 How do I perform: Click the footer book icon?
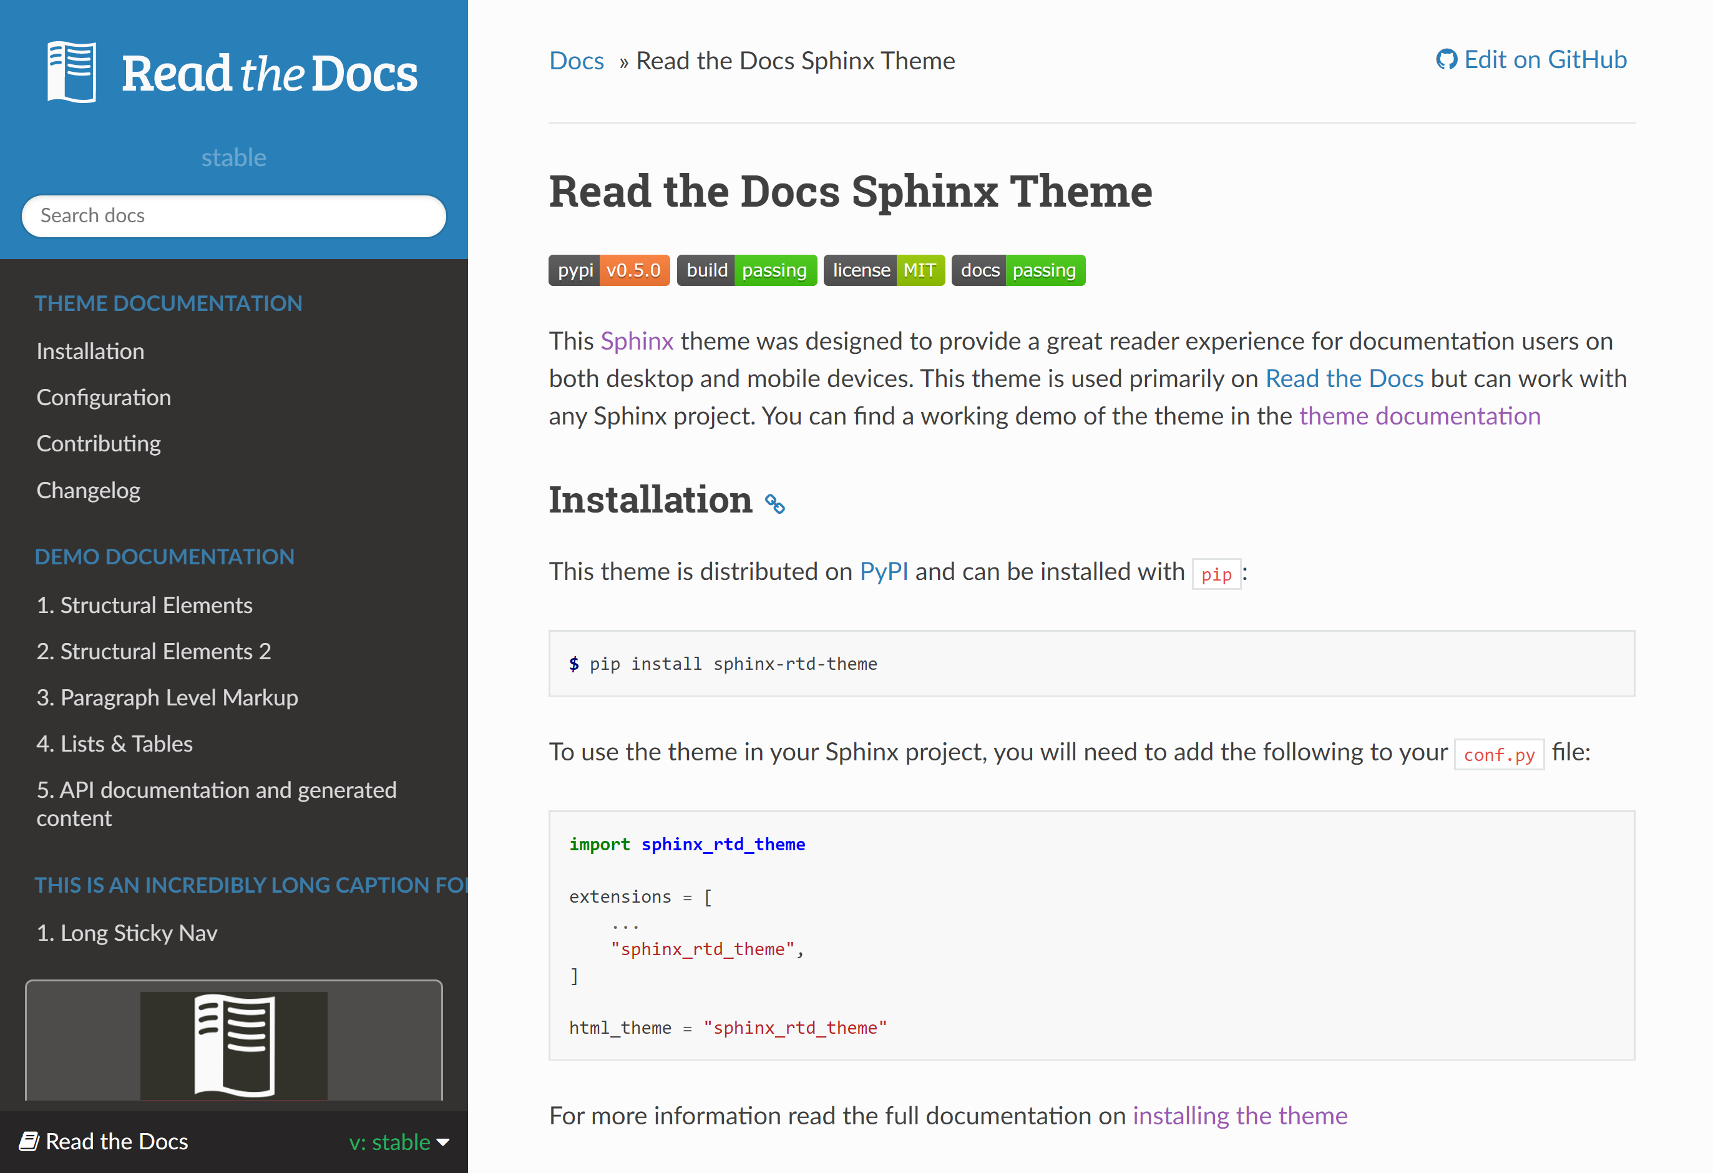coord(29,1141)
